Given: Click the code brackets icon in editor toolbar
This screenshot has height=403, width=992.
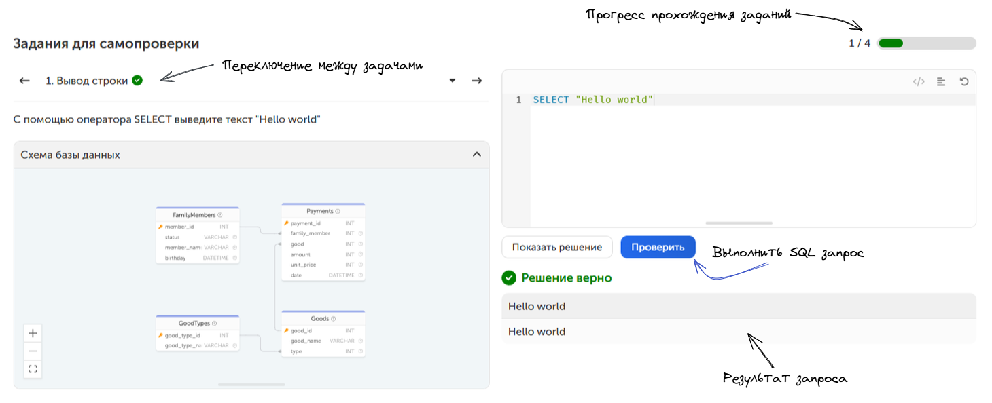Looking at the screenshot, I should point(919,82).
